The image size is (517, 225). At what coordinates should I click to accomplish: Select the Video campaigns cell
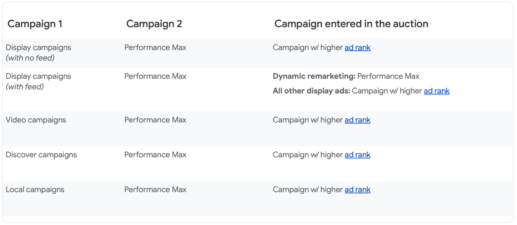tap(36, 120)
